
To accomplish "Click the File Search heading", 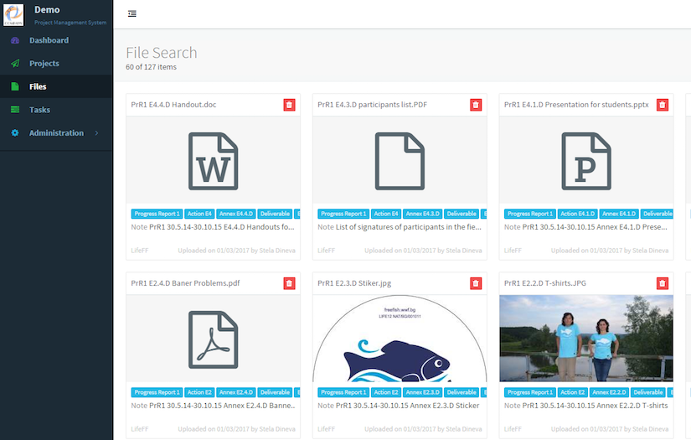I will [162, 53].
